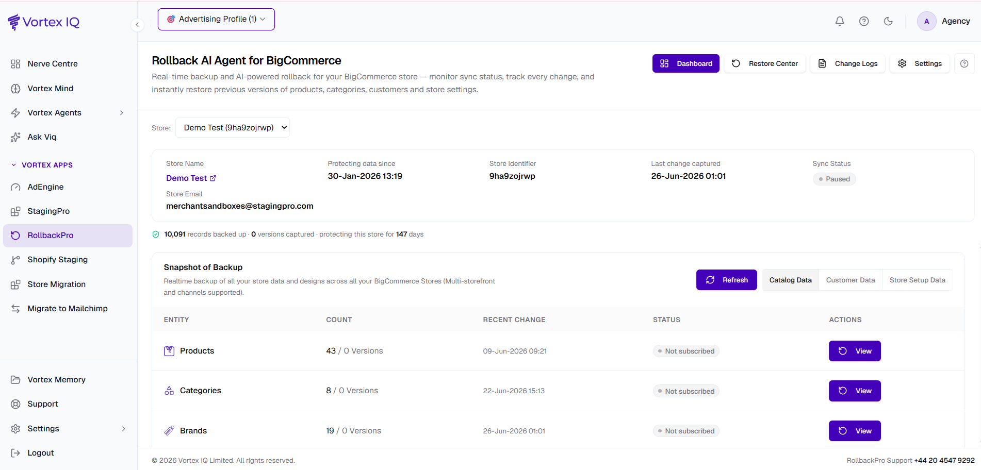The width and height of the screenshot is (981, 470).
Task: Click Logout in sidebar
Action: click(69, 453)
